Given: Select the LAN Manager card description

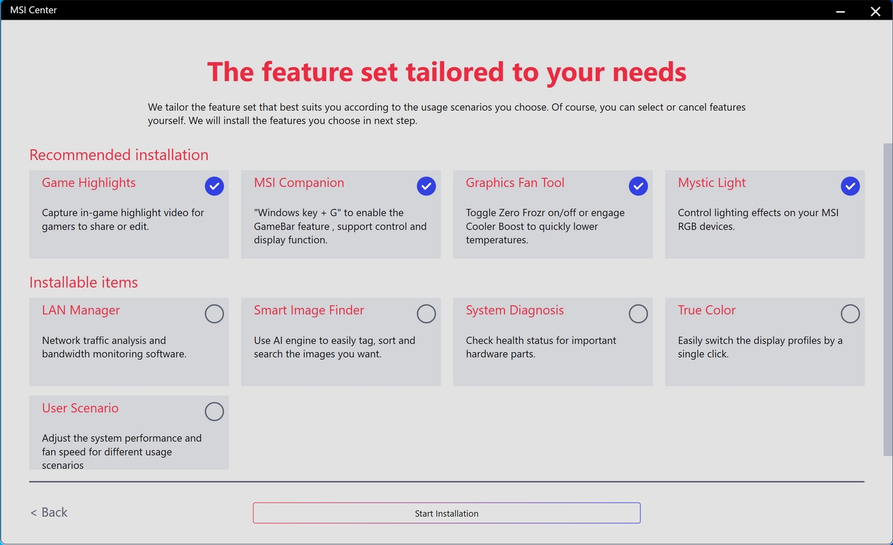Looking at the screenshot, I should (114, 347).
